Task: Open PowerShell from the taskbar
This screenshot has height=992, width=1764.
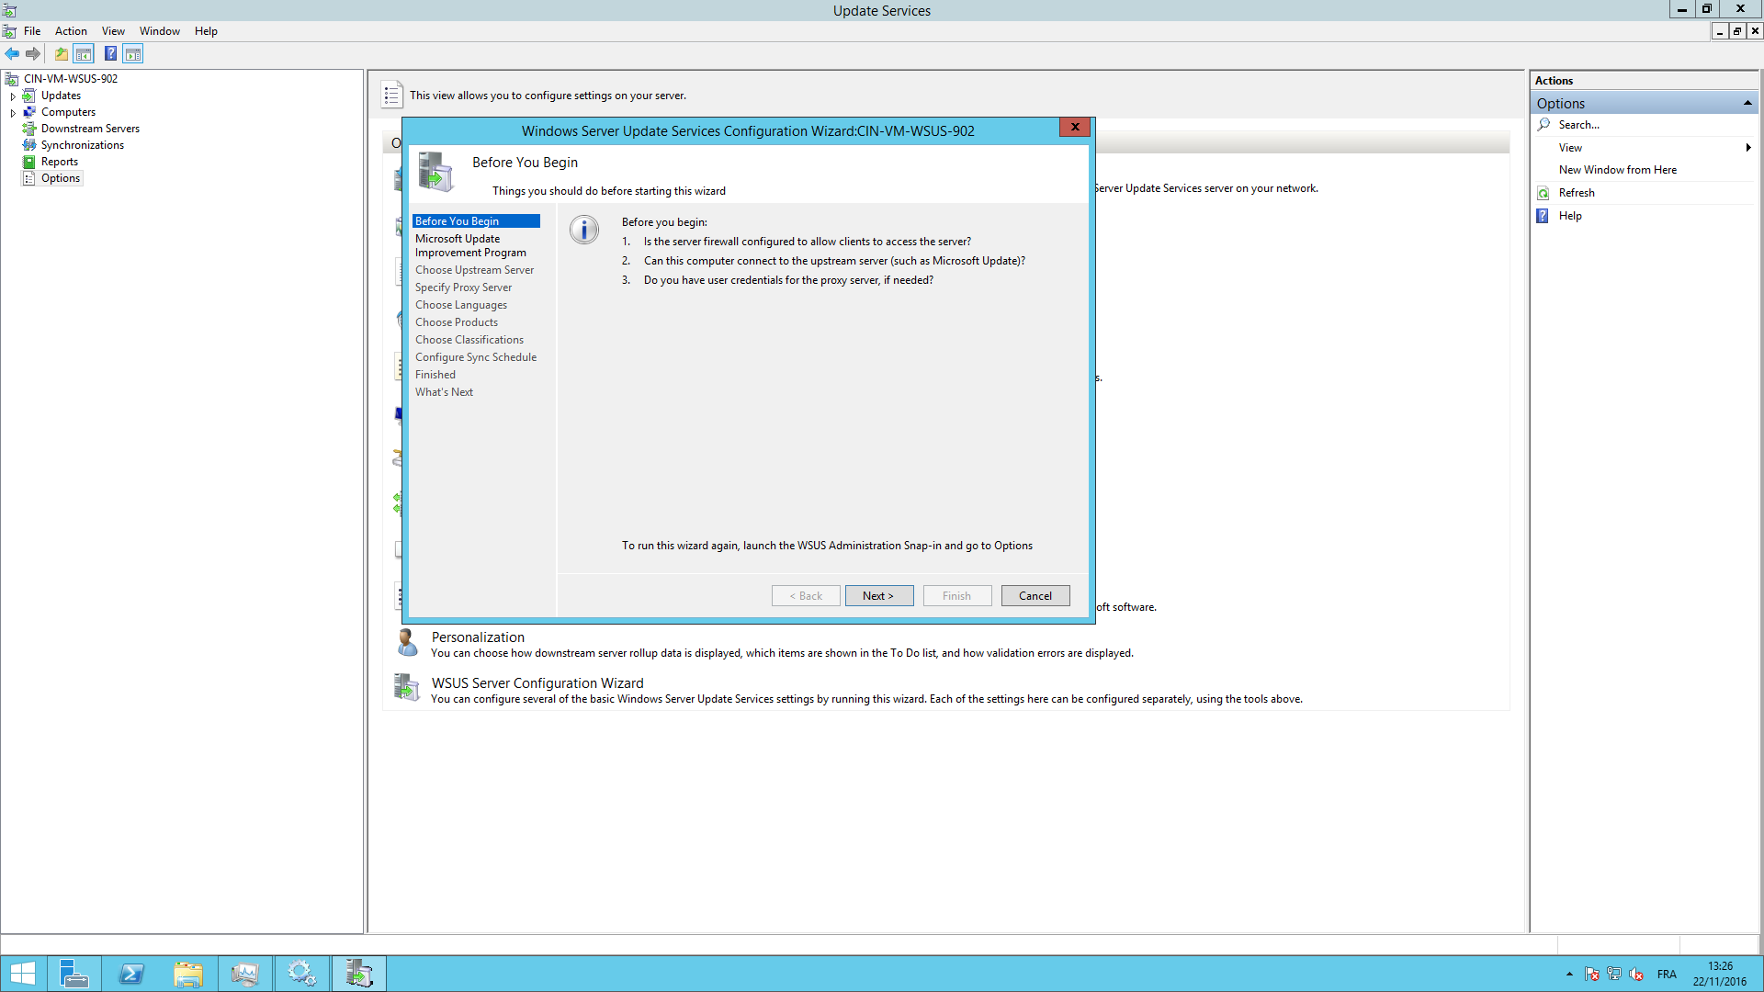Action: [x=130, y=974]
